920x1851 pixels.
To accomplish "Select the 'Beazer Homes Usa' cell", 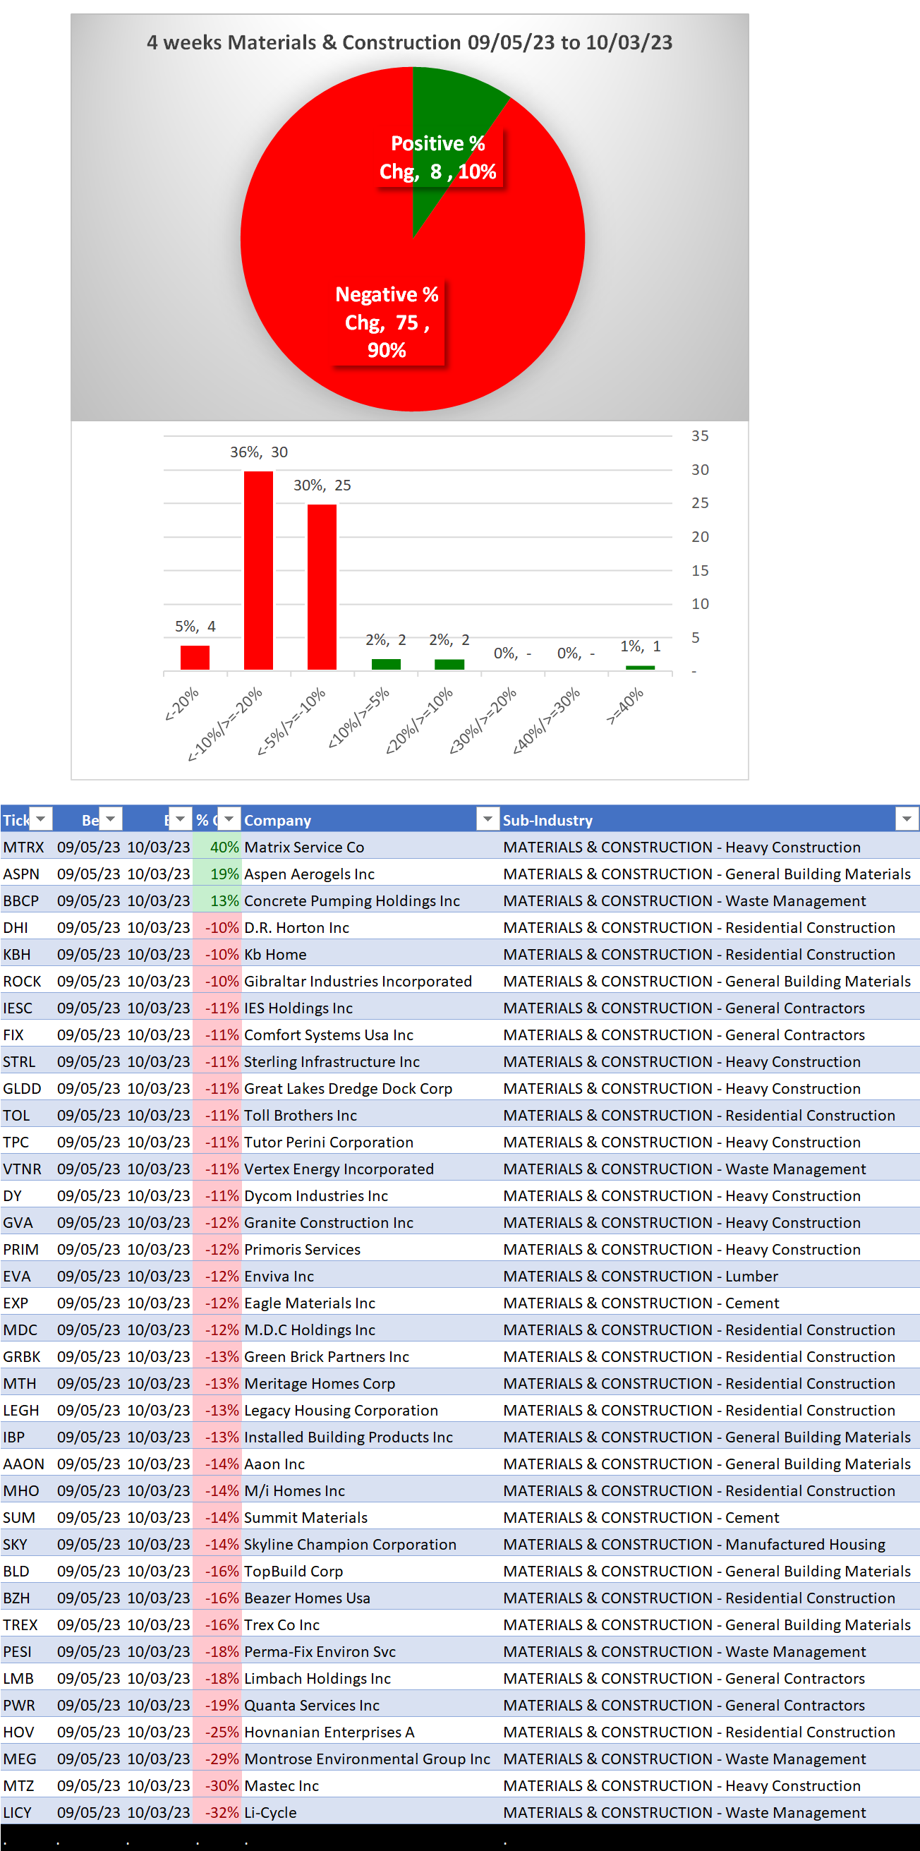I will [x=370, y=1598].
